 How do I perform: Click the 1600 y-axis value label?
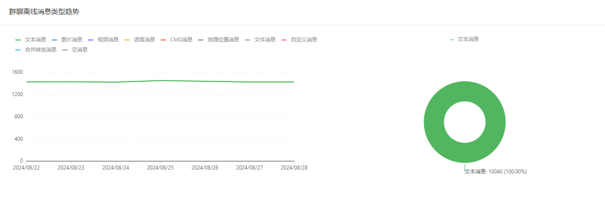coord(18,73)
